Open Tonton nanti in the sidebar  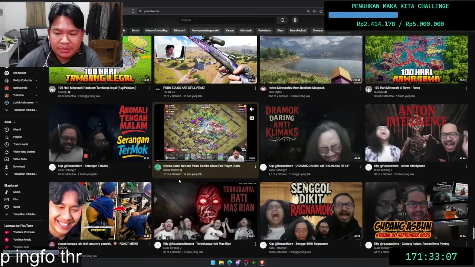(20, 144)
